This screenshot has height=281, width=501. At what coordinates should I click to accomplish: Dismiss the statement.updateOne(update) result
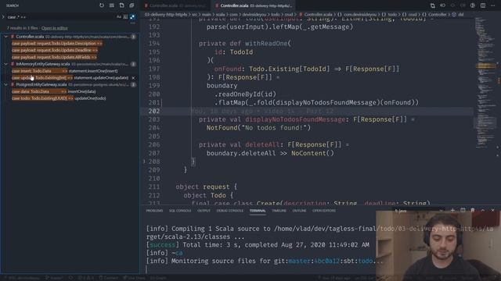point(133,78)
